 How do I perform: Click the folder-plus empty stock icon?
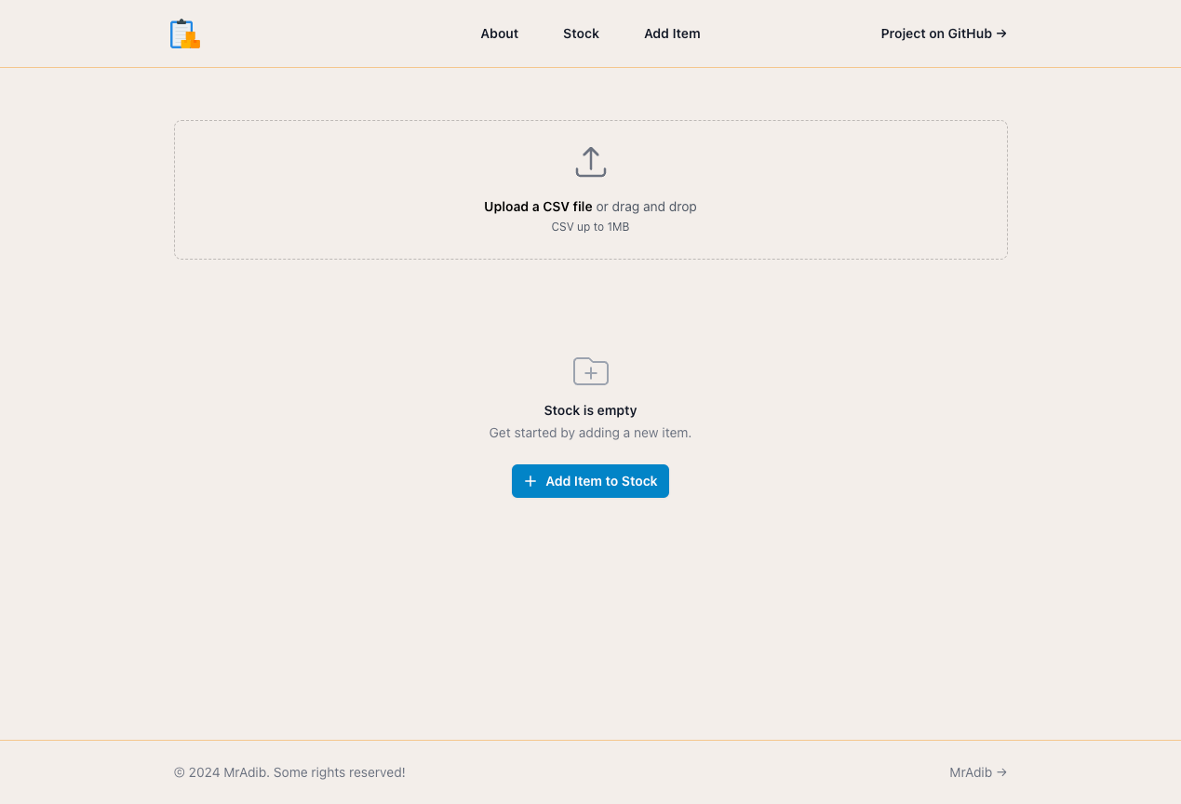590,370
